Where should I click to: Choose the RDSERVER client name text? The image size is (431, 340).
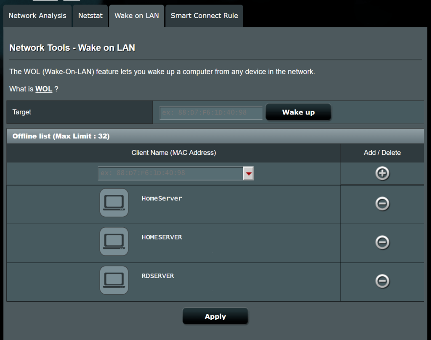[x=158, y=276]
